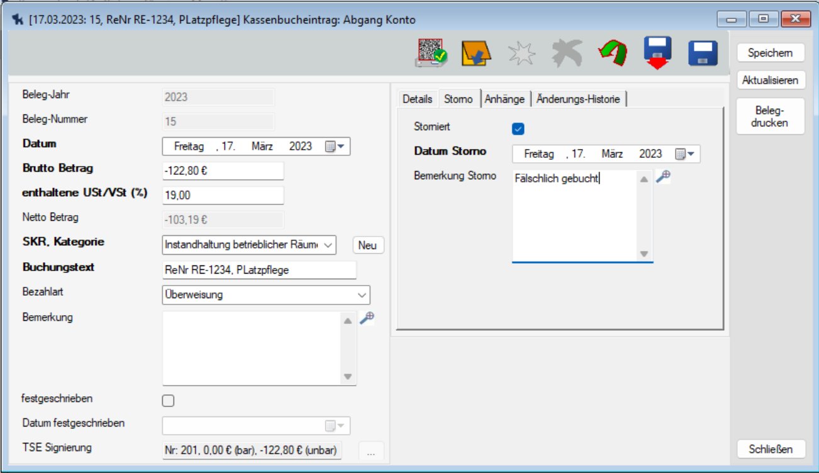
Task: Uncheck the Storniert checkbox
Action: (518, 129)
